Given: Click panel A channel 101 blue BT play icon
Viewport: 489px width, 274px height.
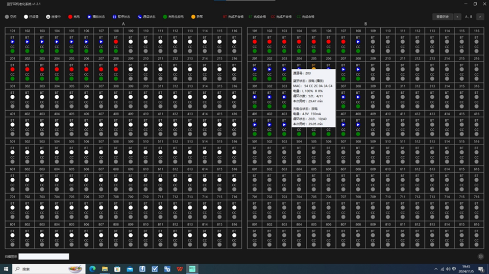Looking at the screenshot, I should (x=12, y=42).
